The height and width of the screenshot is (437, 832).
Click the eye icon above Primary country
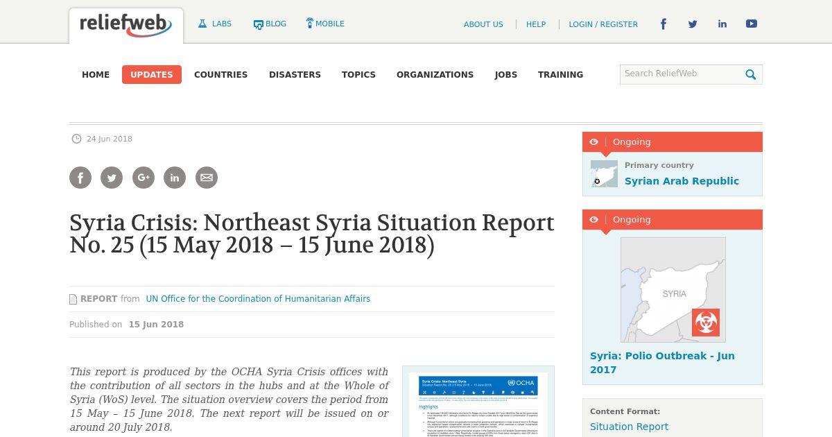[593, 142]
